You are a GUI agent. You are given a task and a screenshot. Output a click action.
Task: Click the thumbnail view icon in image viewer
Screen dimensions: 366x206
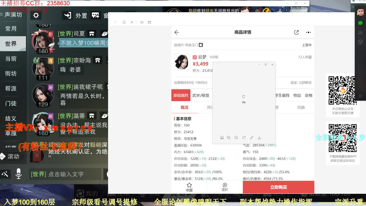(222, 138)
